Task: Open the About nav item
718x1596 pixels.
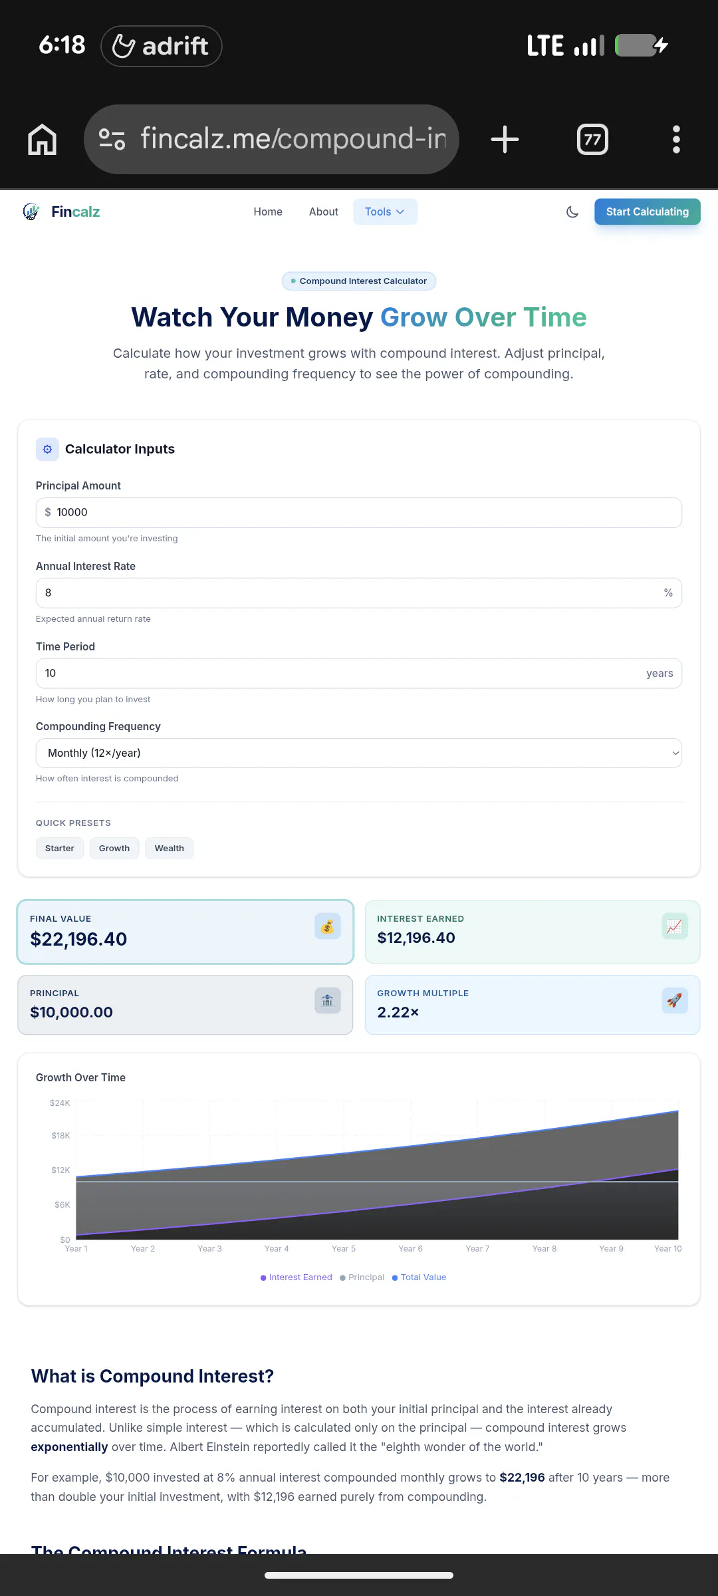Action: (x=324, y=211)
